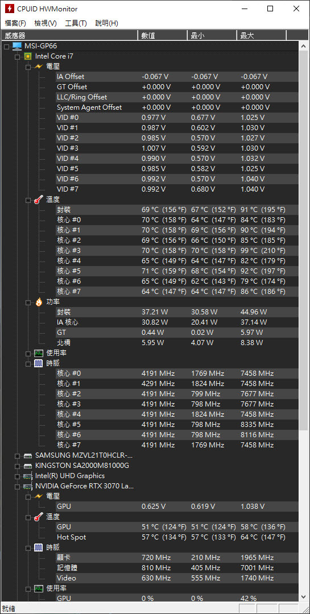Click the GPU 時脈 waveform icon
The image size is (310, 614).
[x=39, y=547]
